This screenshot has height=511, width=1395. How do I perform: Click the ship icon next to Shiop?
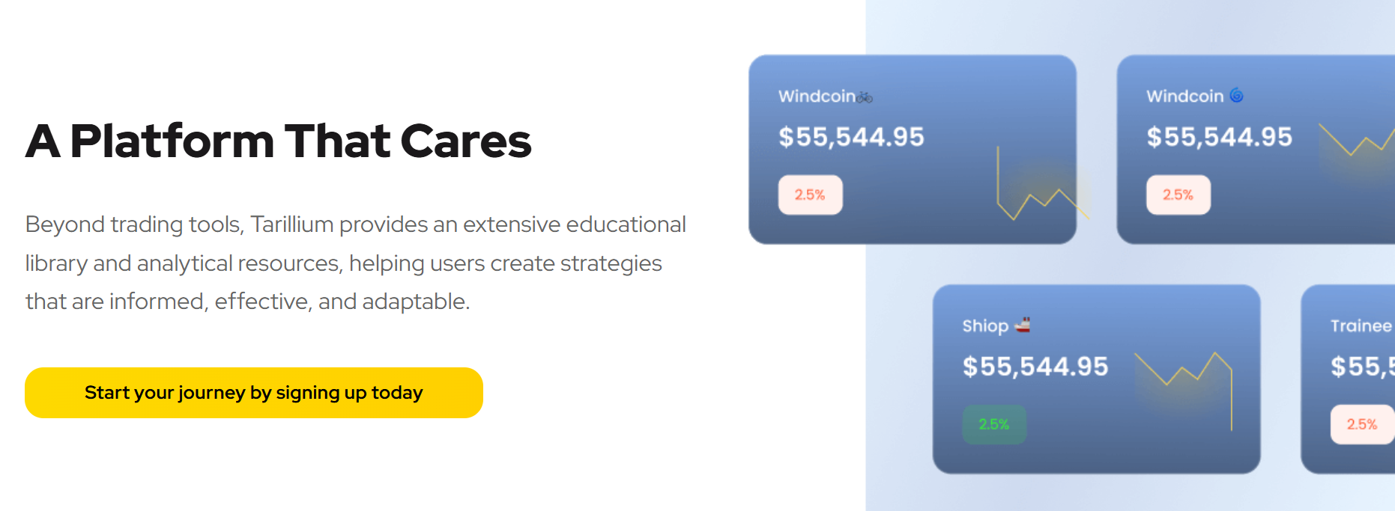[1023, 325]
